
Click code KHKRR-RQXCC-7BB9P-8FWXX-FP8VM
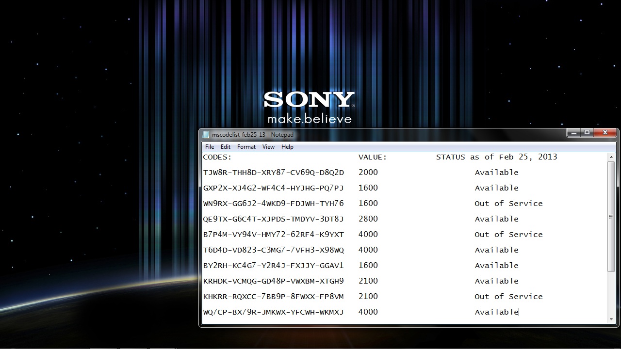click(x=273, y=297)
